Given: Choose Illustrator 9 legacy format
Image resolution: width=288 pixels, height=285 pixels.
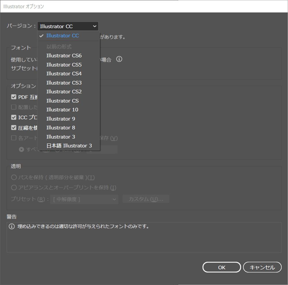Looking at the screenshot, I should pos(69,119).
